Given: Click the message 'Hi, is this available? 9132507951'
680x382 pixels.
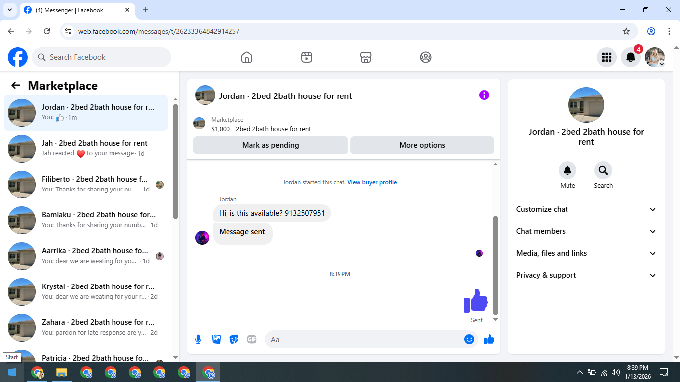Looking at the screenshot, I should coord(272,213).
